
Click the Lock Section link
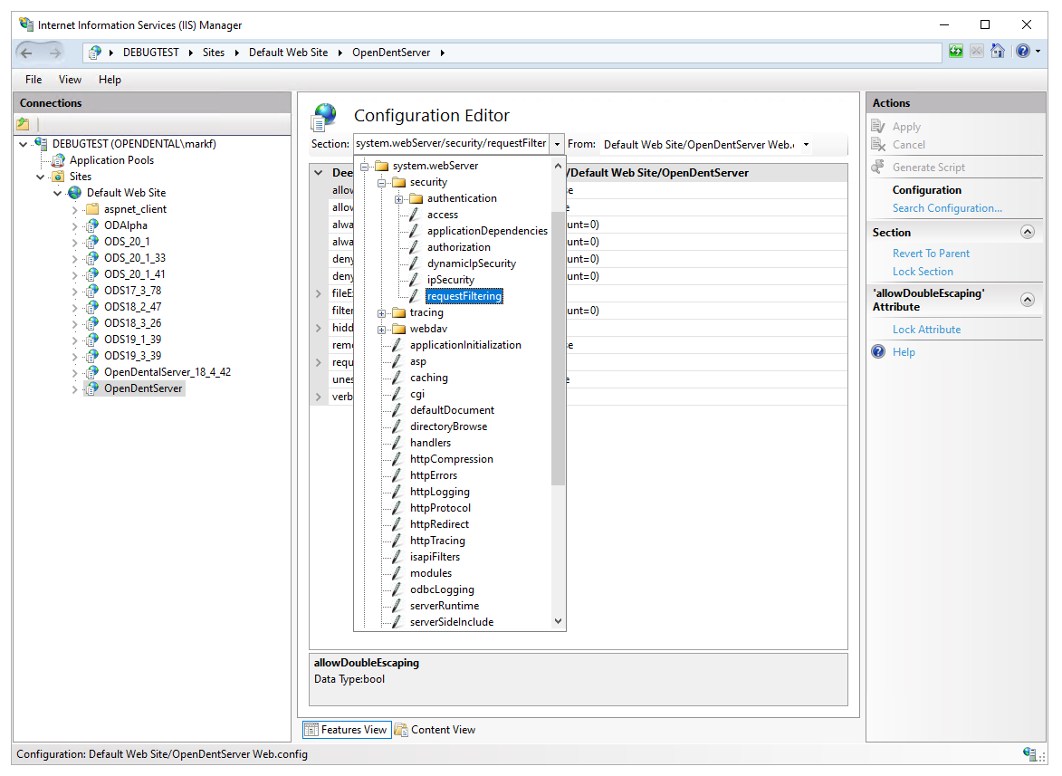(923, 271)
